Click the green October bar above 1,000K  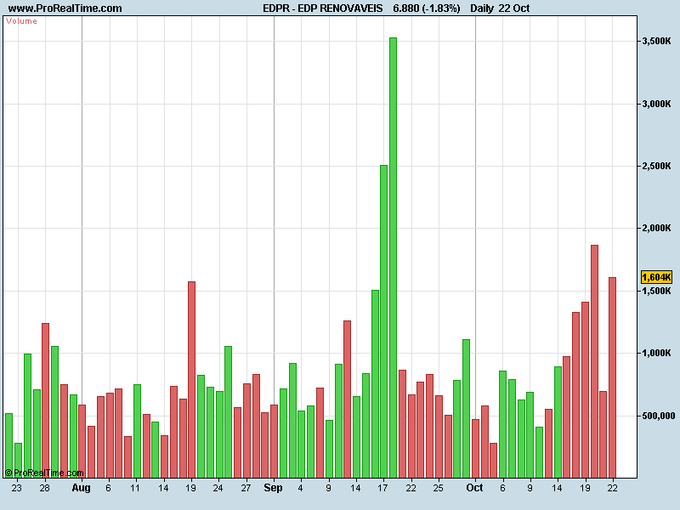pyautogui.click(x=466, y=409)
